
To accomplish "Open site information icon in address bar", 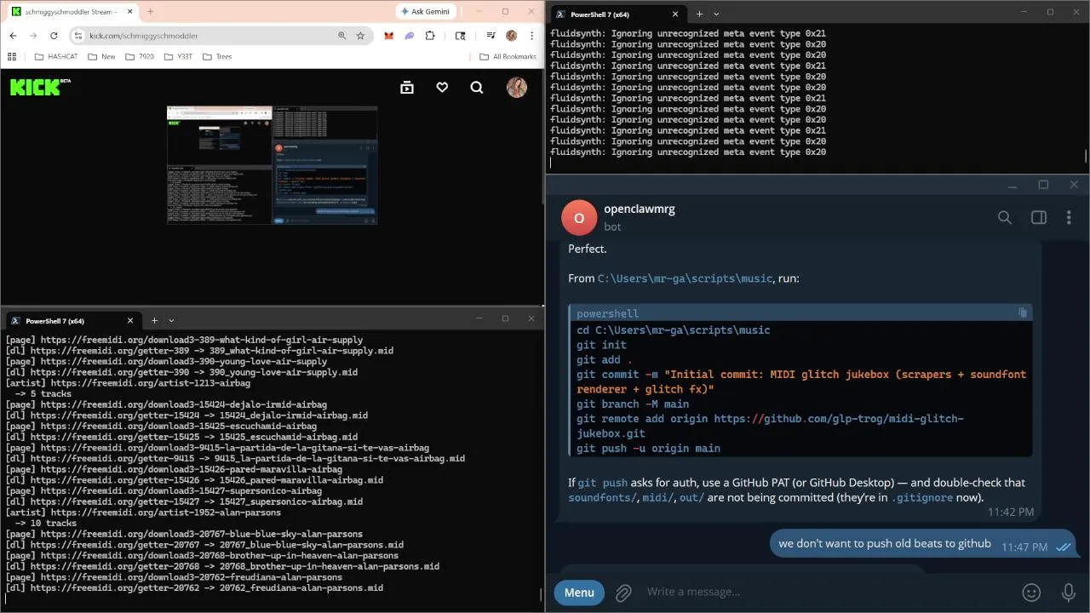I will tap(78, 36).
